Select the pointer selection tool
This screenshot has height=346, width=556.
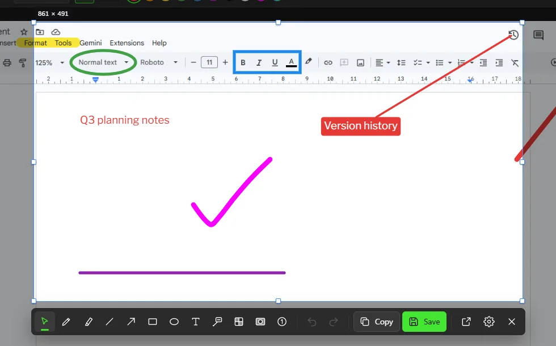[44, 322]
